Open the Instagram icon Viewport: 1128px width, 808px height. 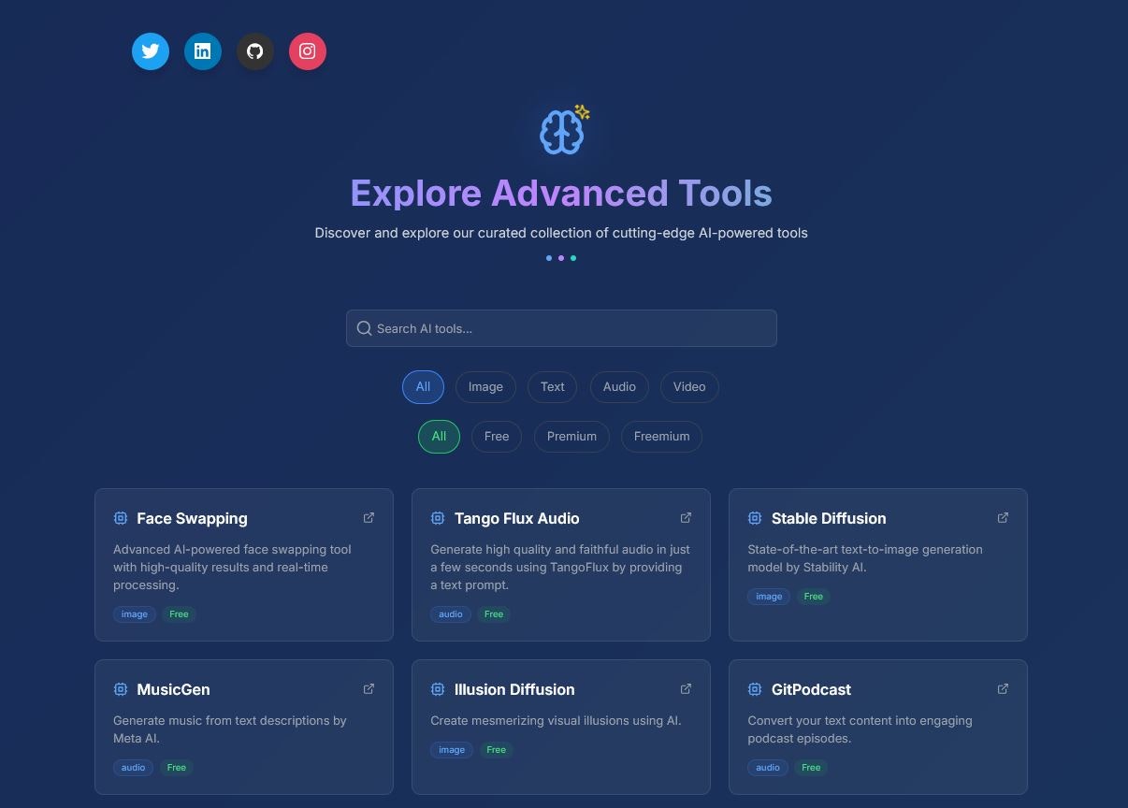(308, 51)
